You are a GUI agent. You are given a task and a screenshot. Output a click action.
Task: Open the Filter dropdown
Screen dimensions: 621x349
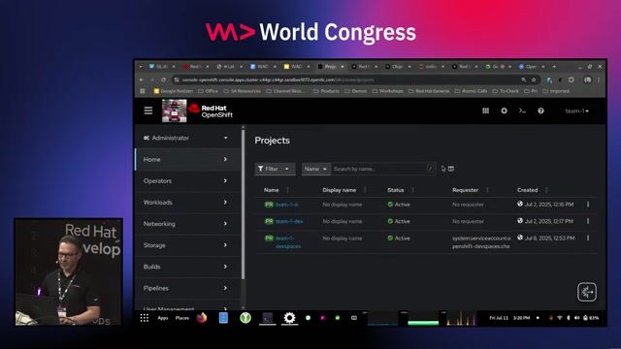click(275, 169)
